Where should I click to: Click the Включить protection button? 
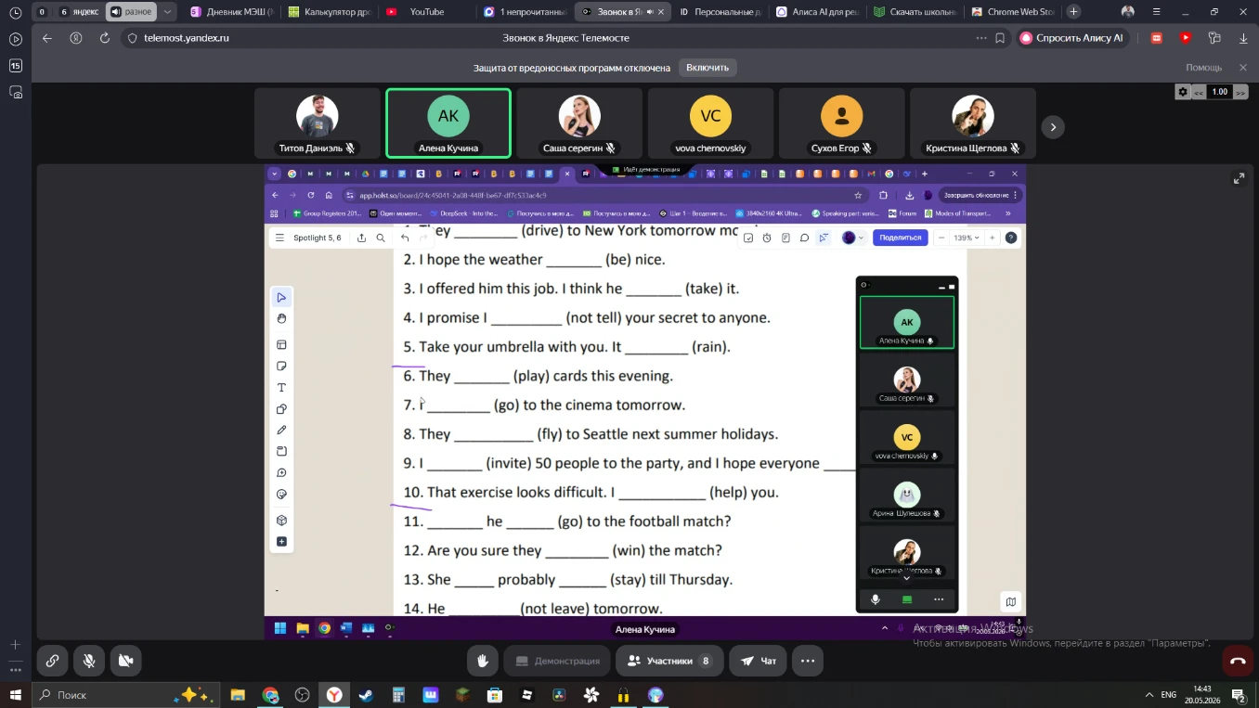(x=707, y=68)
